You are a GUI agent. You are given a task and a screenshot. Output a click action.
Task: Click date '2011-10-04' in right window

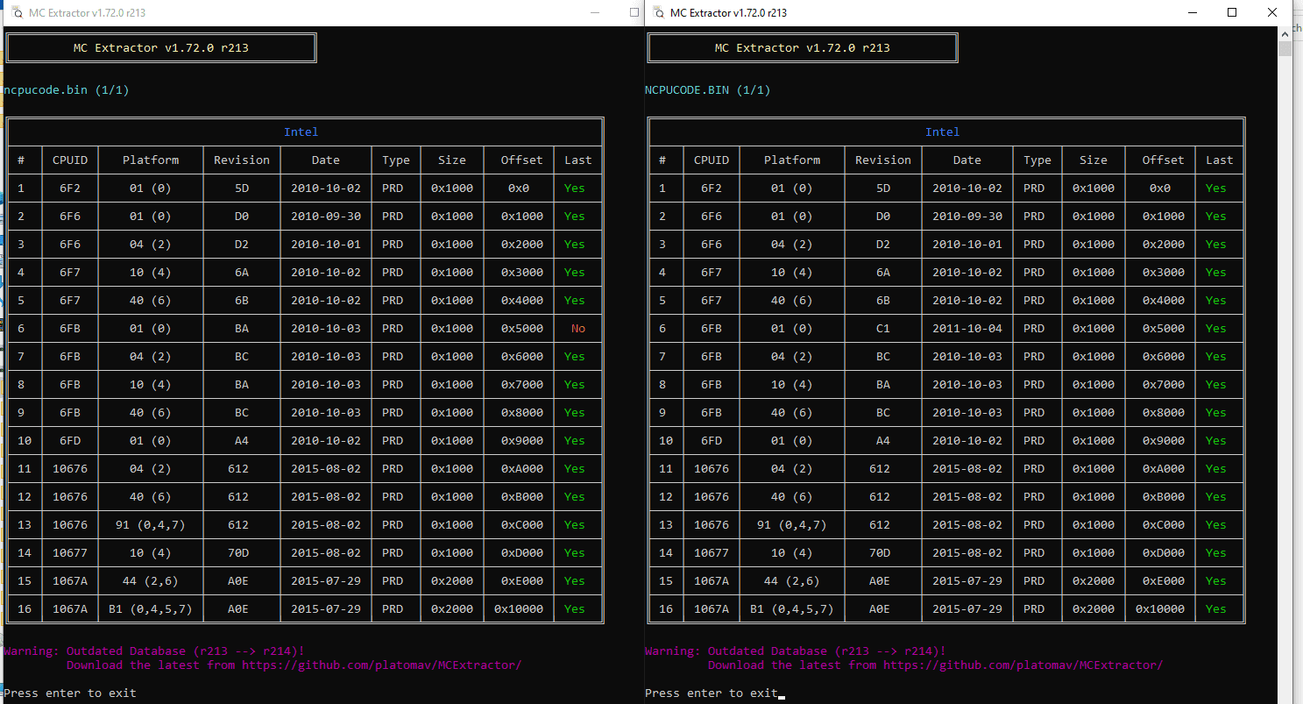click(x=967, y=329)
